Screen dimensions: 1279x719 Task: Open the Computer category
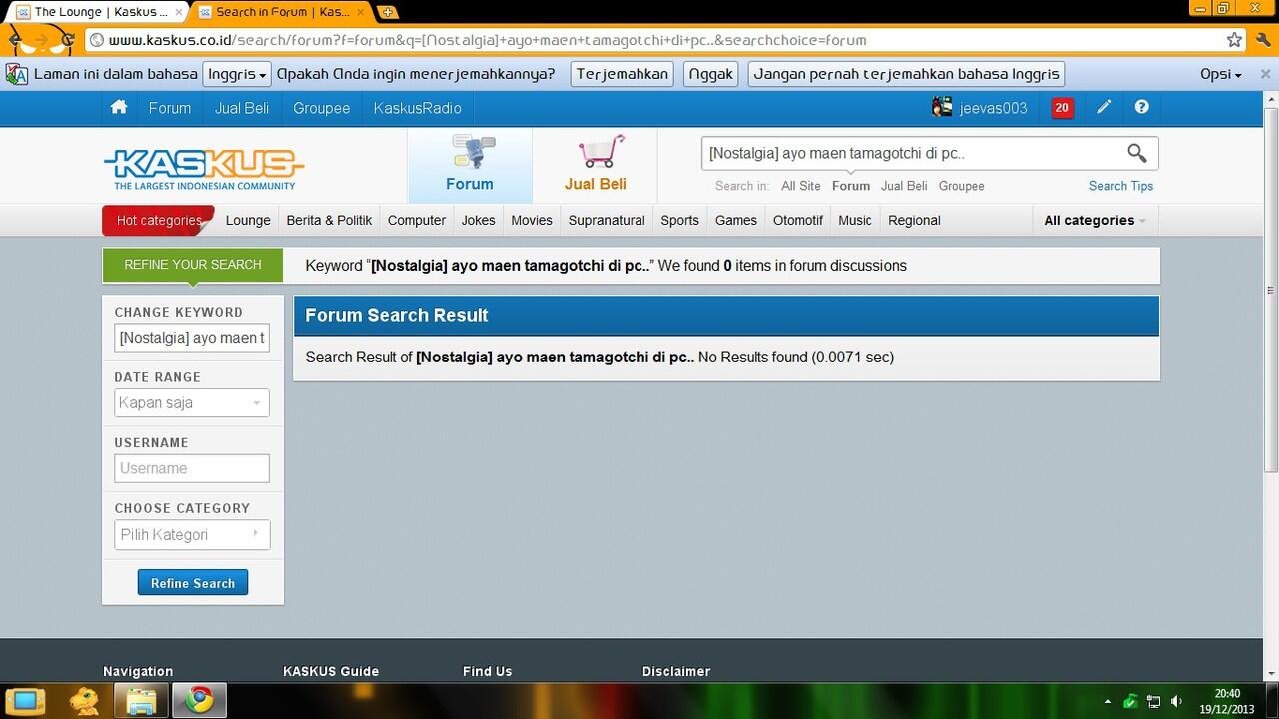(x=417, y=220)
